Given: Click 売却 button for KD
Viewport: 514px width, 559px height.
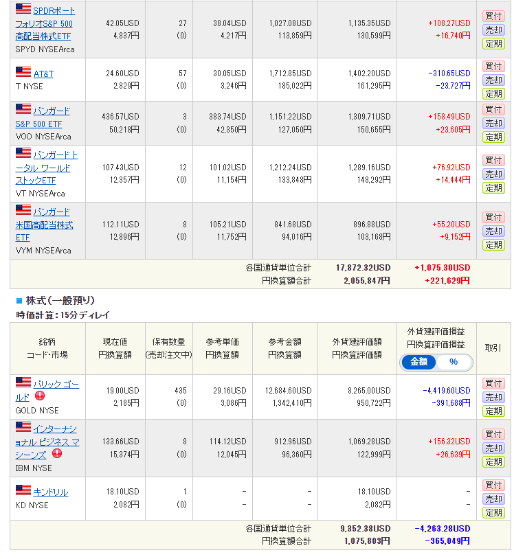Looking at the screenshot, I should [493, 499].
